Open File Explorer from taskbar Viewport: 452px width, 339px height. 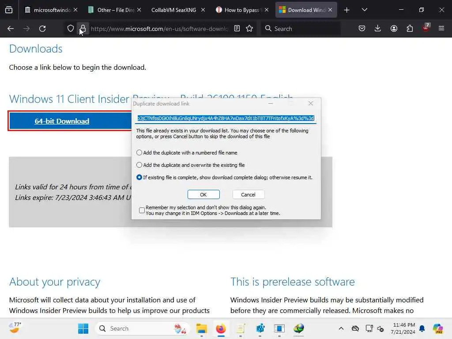(x=202, y=328)
